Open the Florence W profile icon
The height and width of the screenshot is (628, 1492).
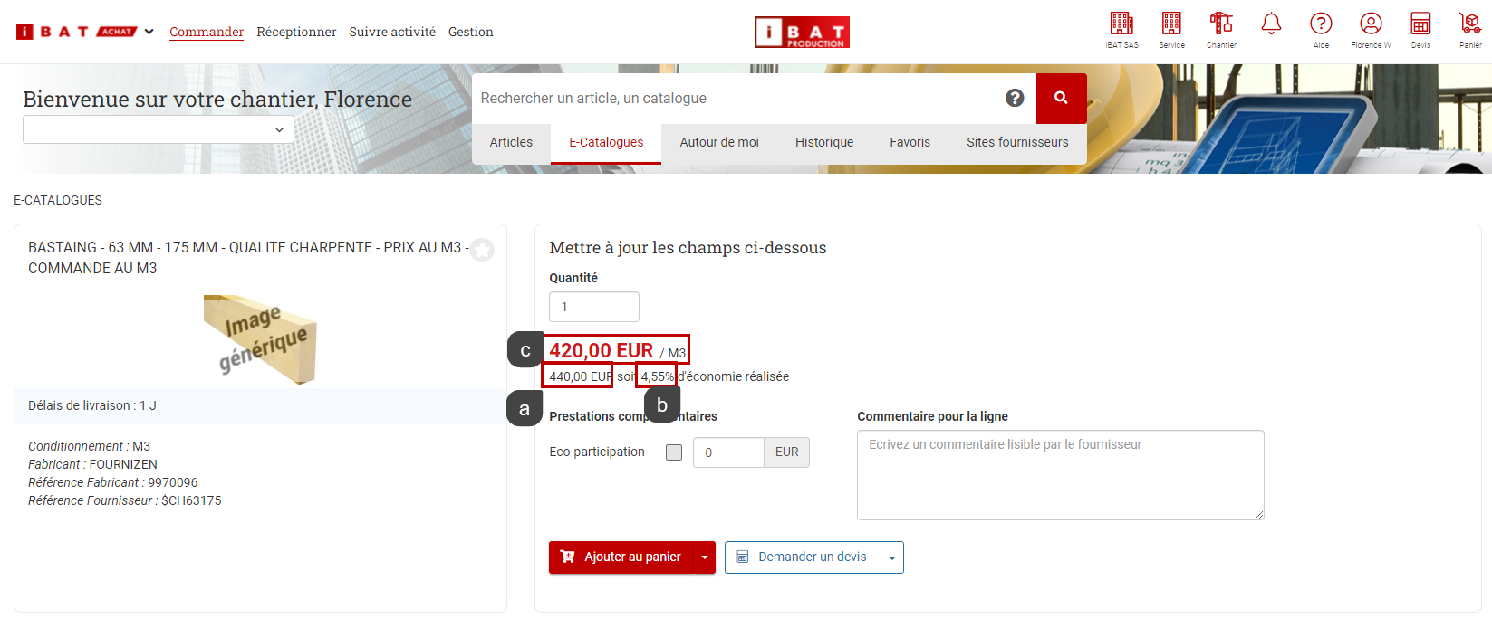1371,24
